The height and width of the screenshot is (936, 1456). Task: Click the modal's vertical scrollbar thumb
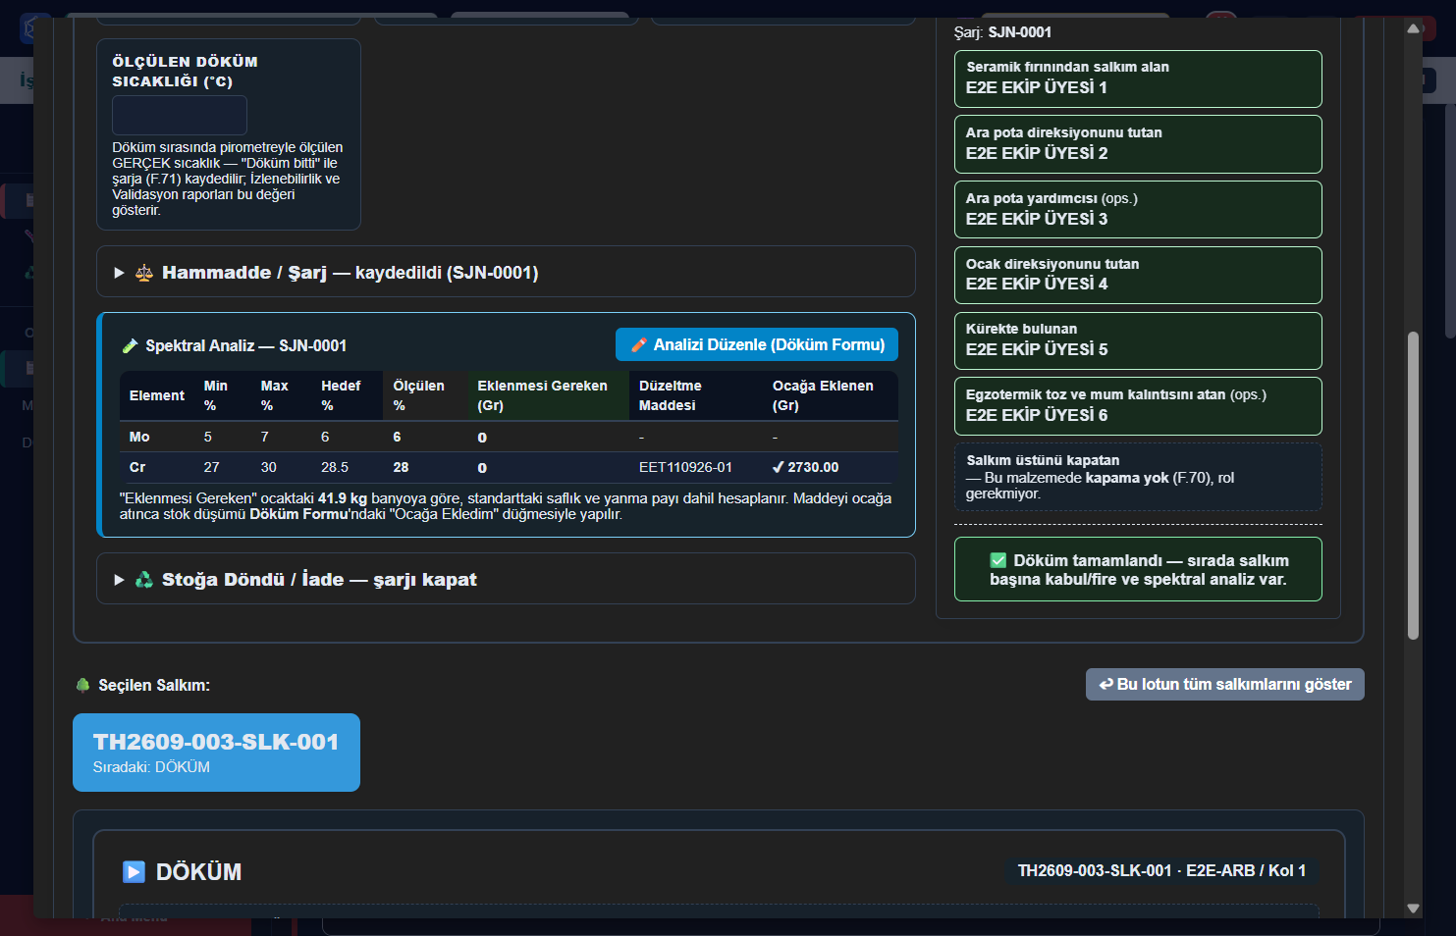(x=1414, y=486)
